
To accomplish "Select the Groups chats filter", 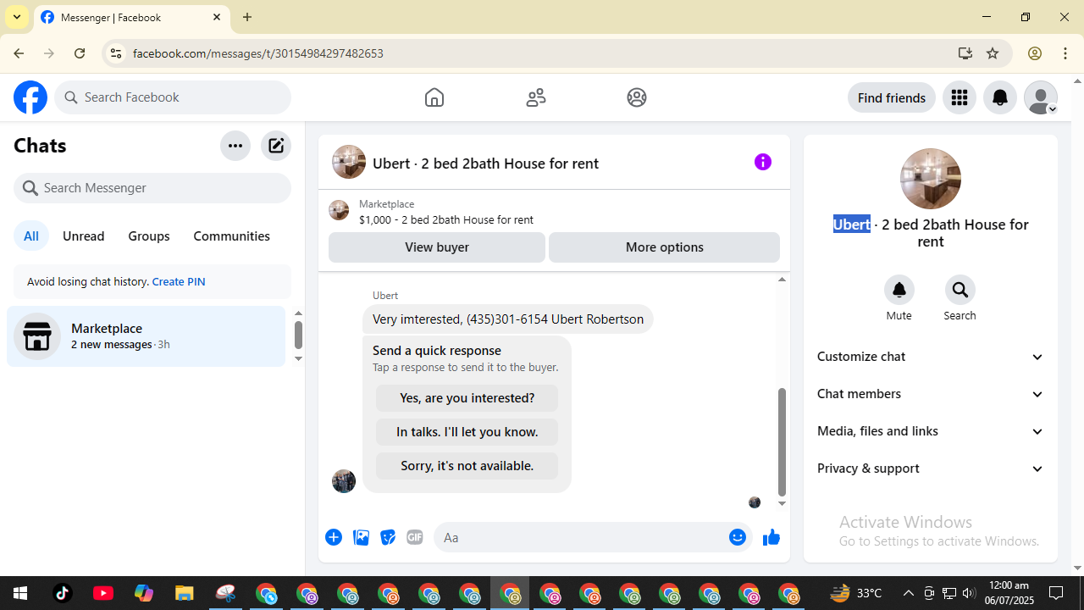I will (149, 236).
